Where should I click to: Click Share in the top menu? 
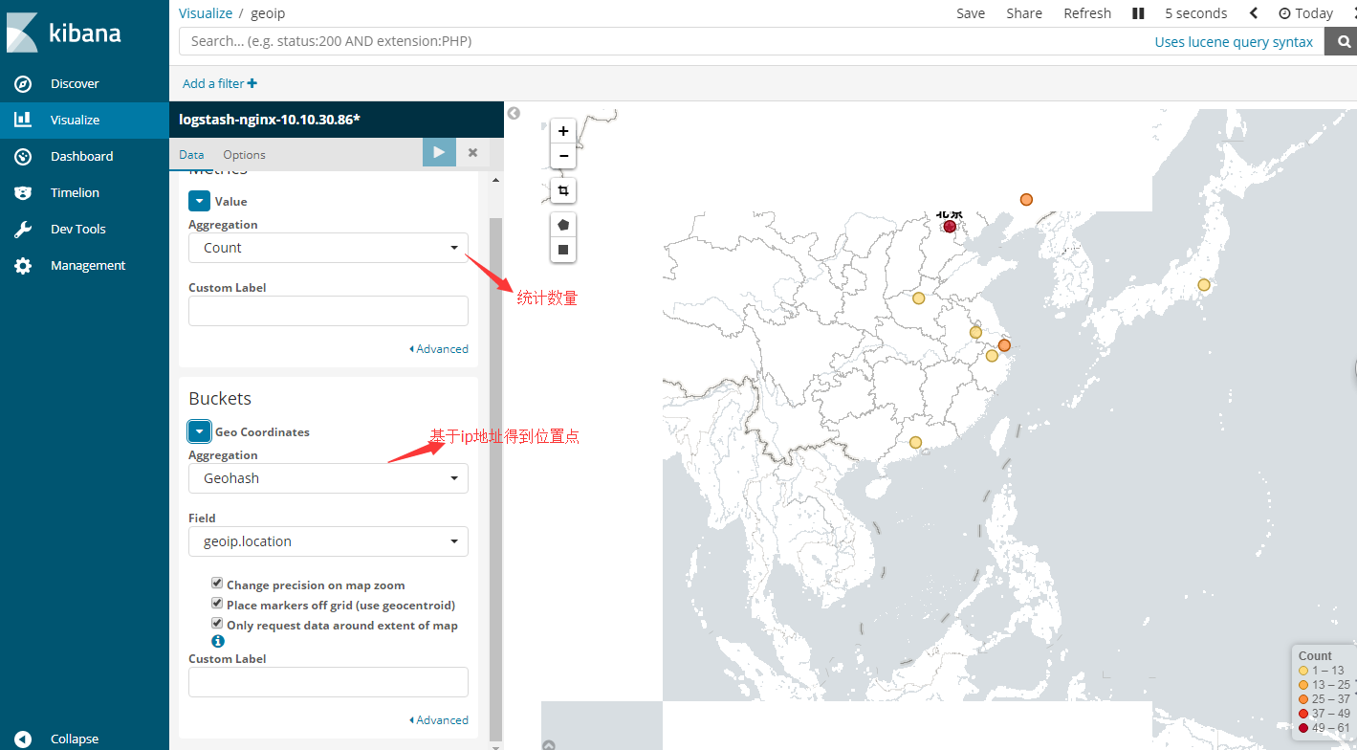[1024, 13]
